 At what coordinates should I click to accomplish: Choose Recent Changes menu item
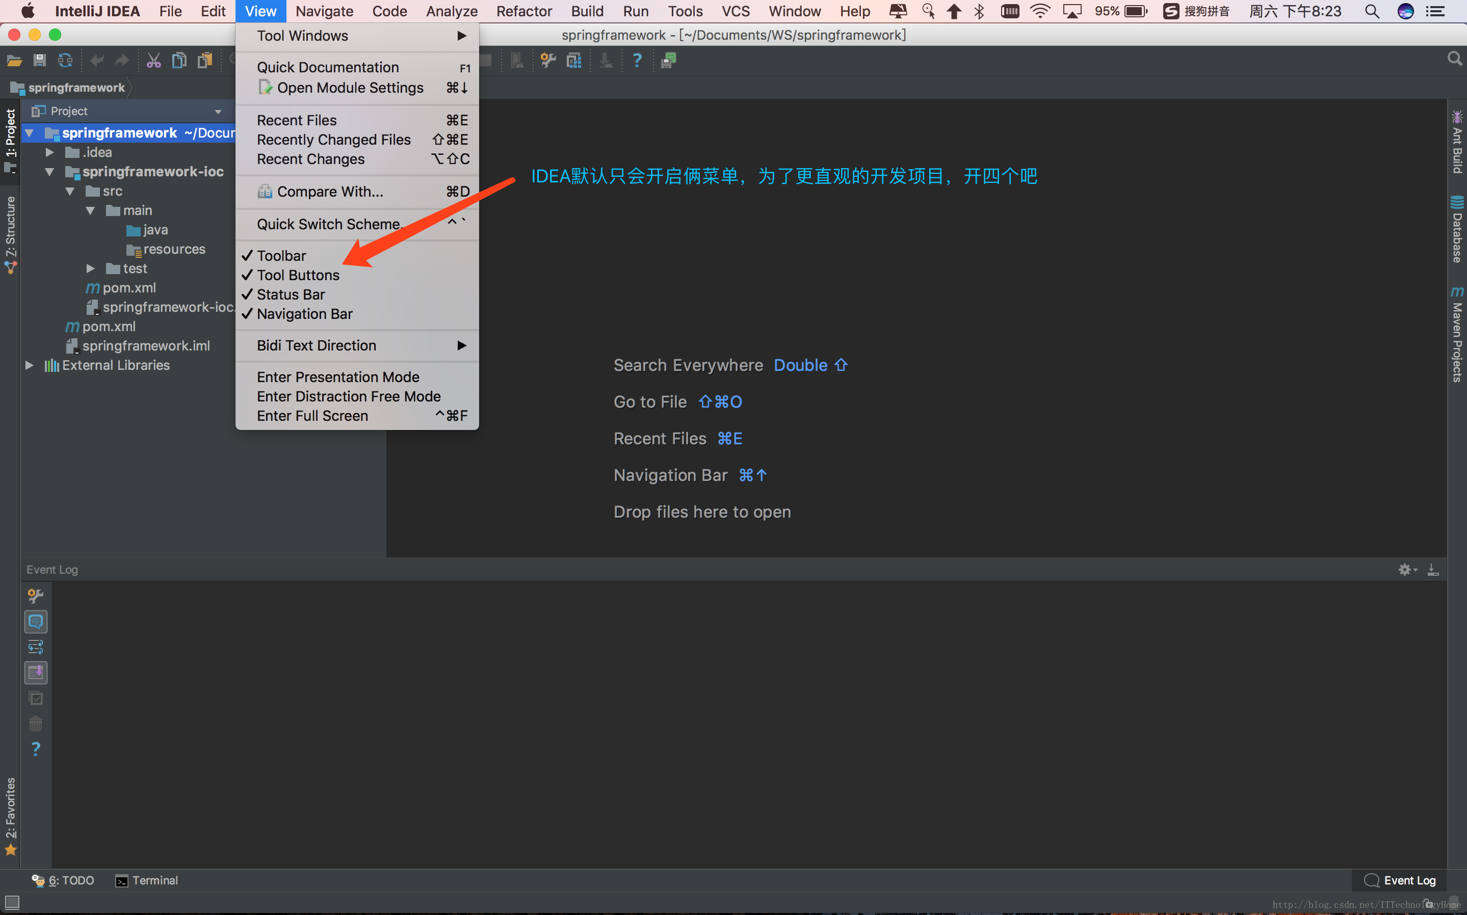click(x=357, y=159)
